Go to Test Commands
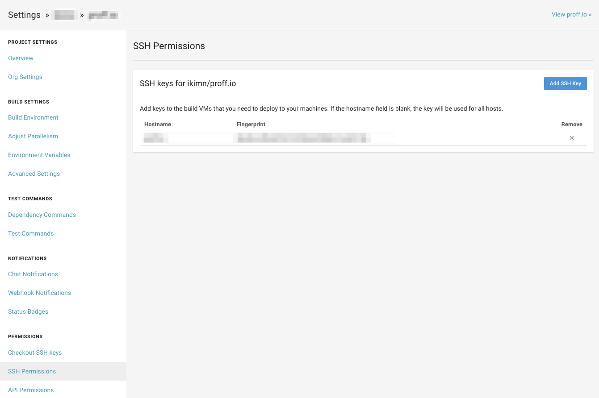This screenshot has width=599, height=398. pyautogui.click(x=30, y=233)
